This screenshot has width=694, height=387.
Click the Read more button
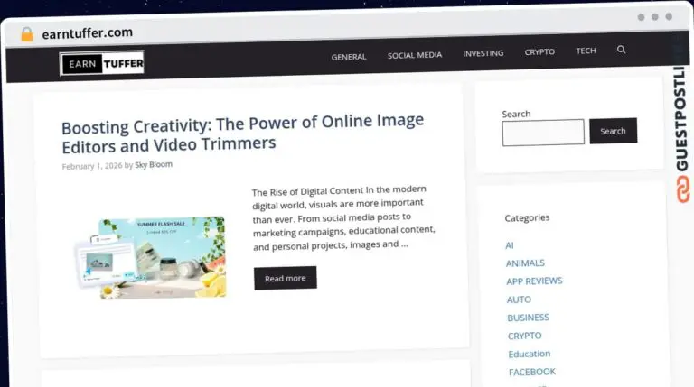pos(285,279)
